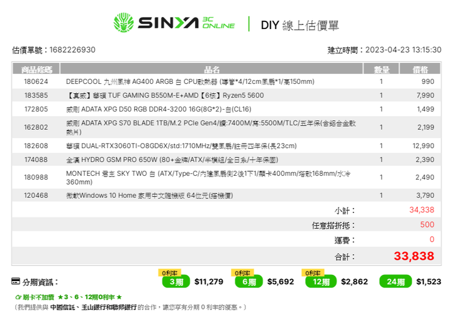Click the TUF GAMING B550M-E Ryzen5 5600 item
453x322 pixels.
point(165,95)
